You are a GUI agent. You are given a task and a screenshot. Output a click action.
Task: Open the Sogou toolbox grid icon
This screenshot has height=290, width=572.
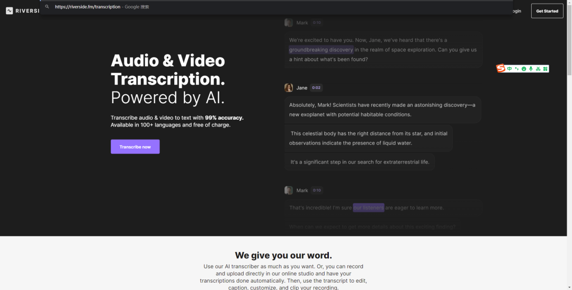pos(545,69)
